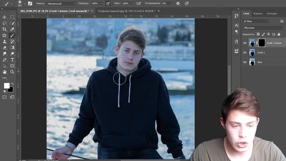This screenshot has height=161, width=286.
Task: Click the white foreground color swatch
Action: pos(7,85)
